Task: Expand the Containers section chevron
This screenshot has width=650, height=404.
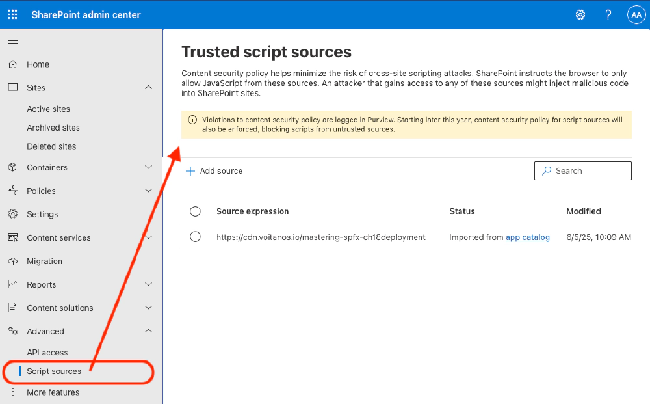Action: (x=148, y=167)
